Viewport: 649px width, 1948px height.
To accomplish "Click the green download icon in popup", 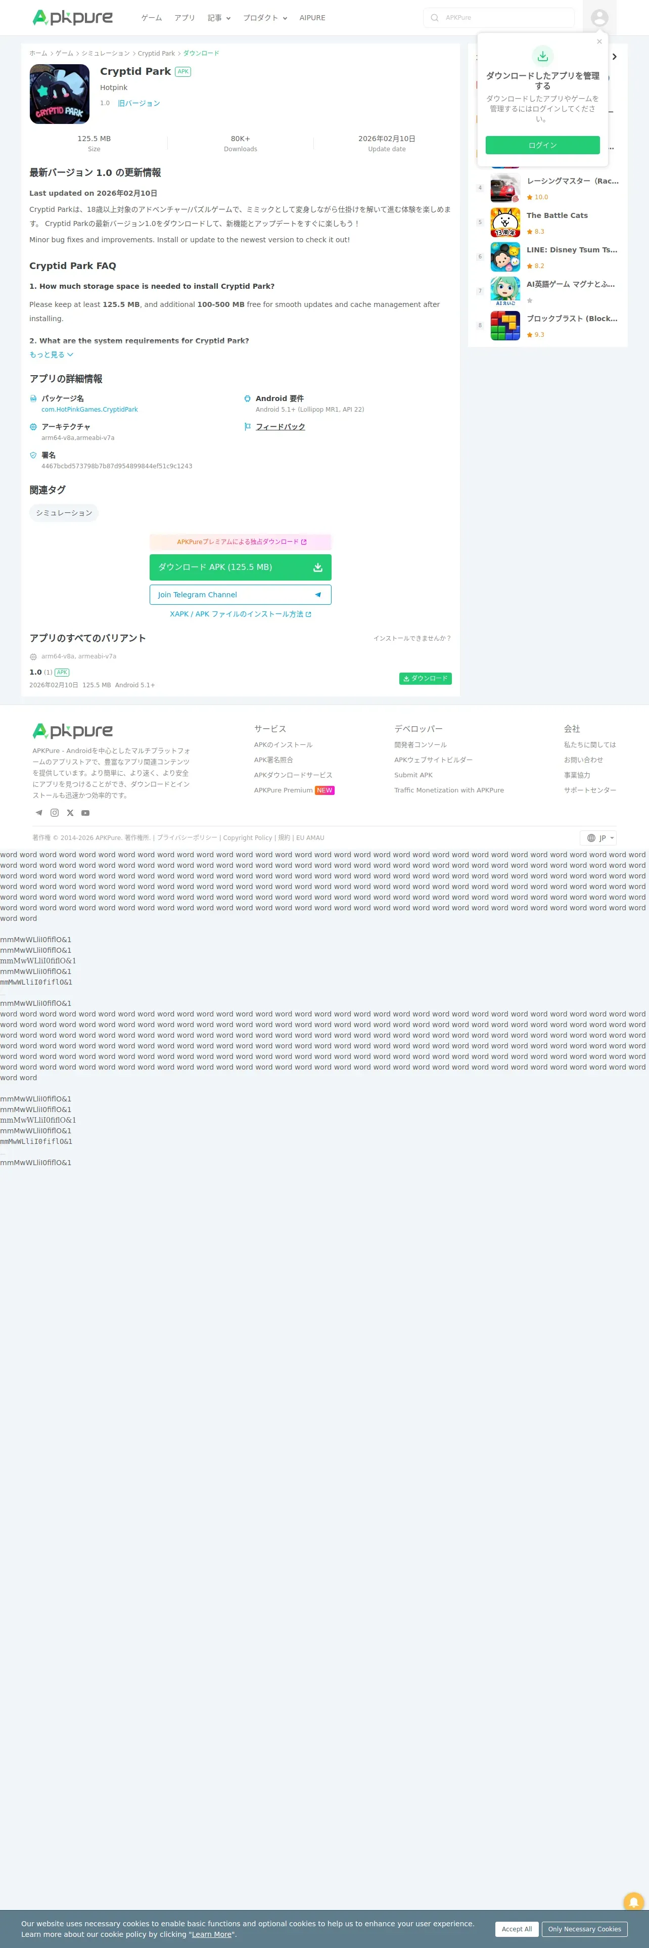I will tap(542, 55).
